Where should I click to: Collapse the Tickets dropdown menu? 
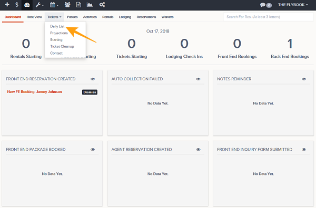pos(54,17)
